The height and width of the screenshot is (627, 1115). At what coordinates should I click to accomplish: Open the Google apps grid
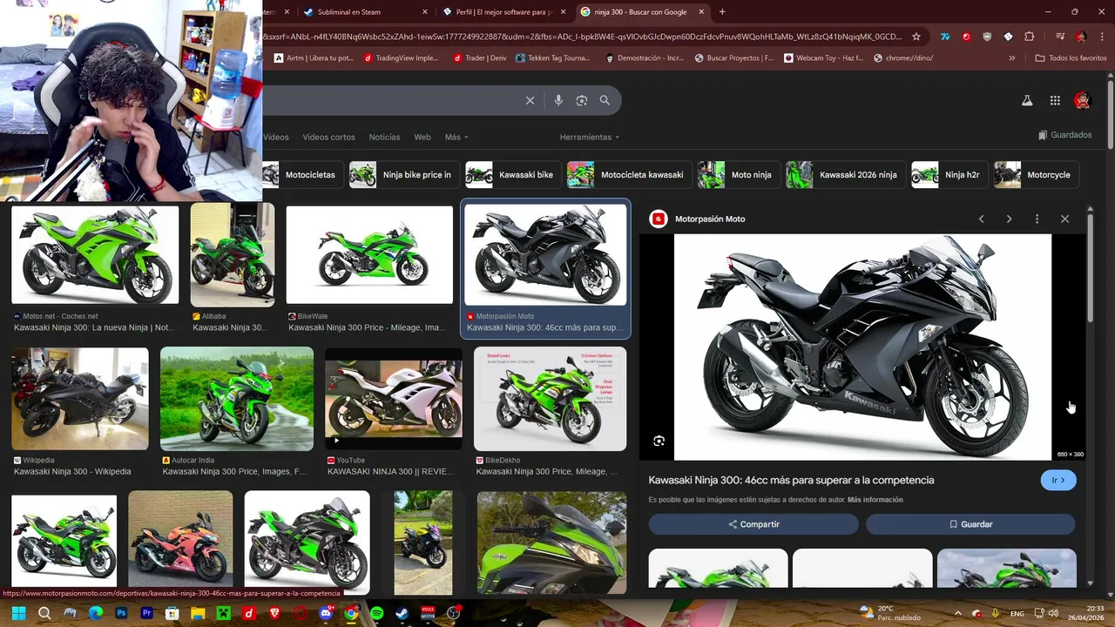point(1055,100)
